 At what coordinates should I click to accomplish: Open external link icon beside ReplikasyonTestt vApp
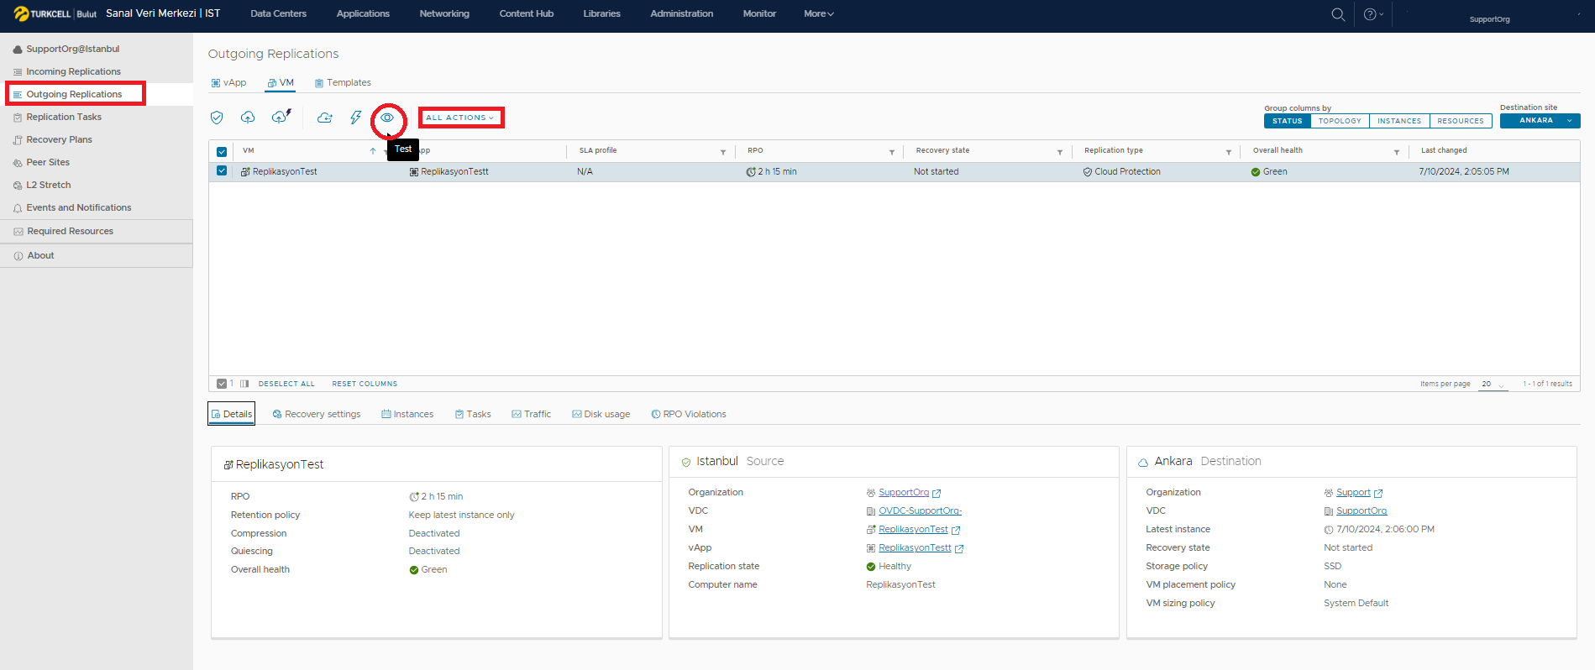(959, 549)
